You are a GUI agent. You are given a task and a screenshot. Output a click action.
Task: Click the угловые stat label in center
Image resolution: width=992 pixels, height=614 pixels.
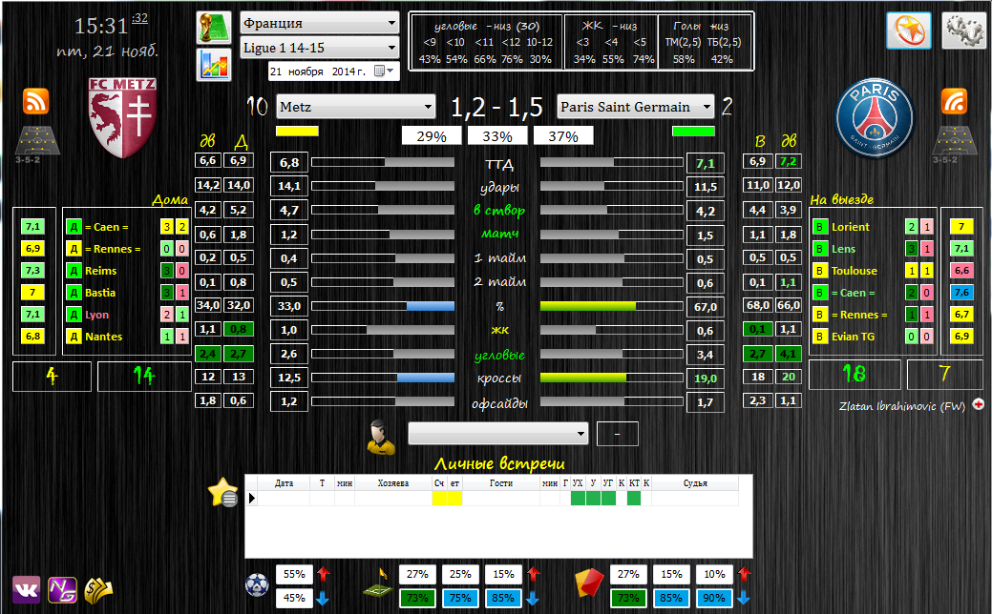499,355
